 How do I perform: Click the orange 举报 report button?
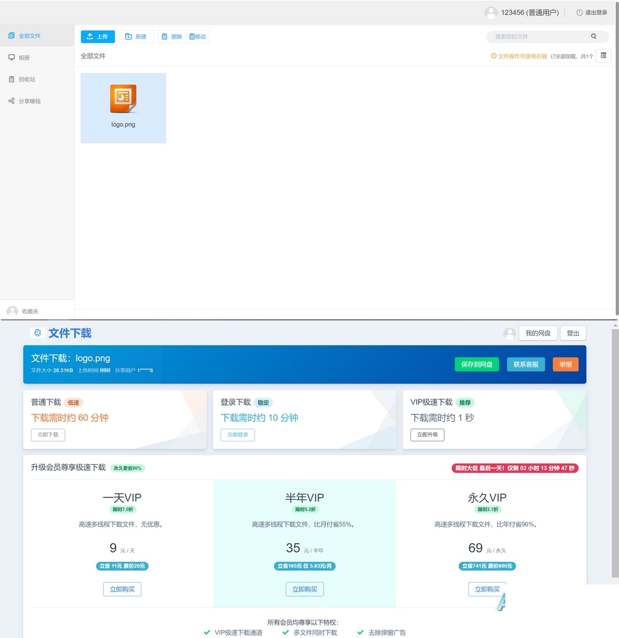click(566, 364)
